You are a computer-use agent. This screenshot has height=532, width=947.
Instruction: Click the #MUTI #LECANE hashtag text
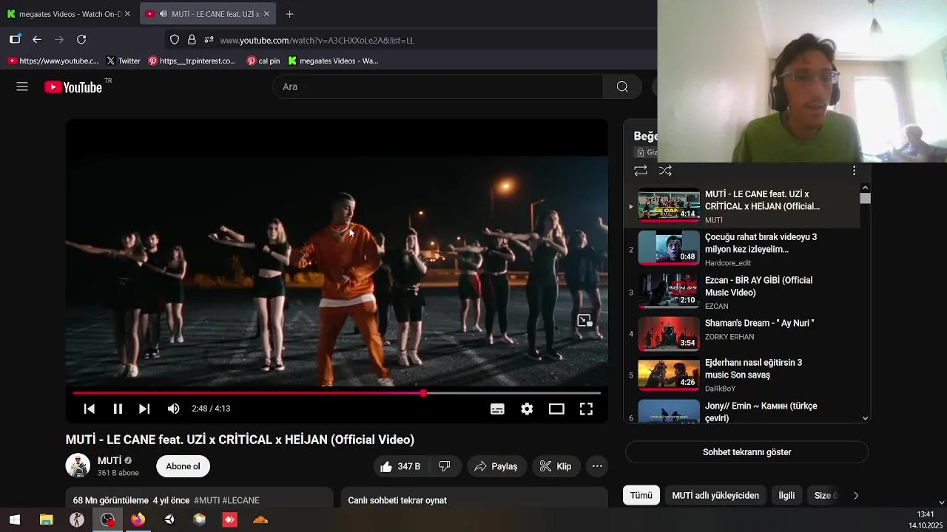pyautogui.click(x=226, y=500)
